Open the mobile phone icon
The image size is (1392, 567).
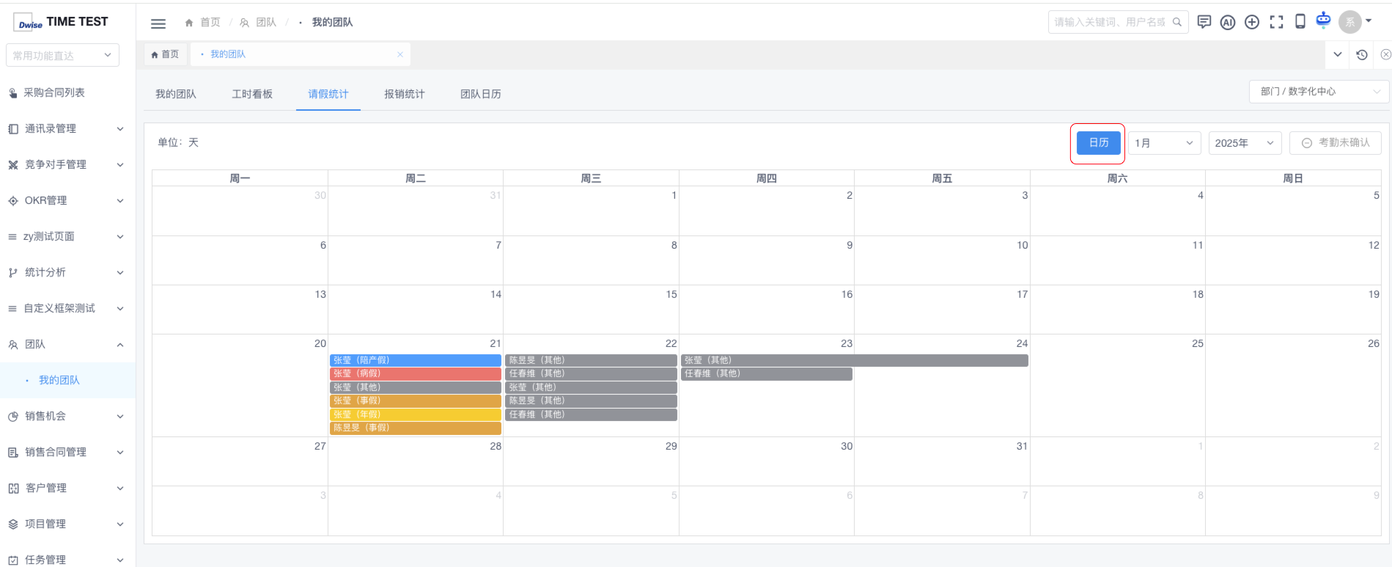1300,22
